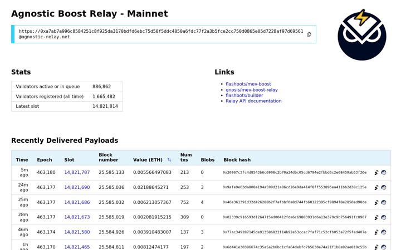Click the Num txs column header
The image size is (401, 250).
tap(186, 157)
